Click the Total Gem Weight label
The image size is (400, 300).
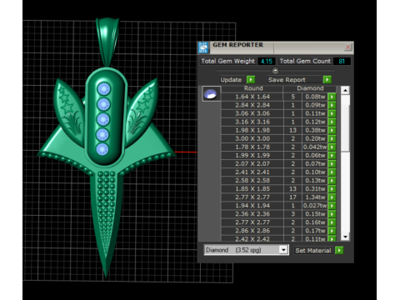[x=227, y=61]
